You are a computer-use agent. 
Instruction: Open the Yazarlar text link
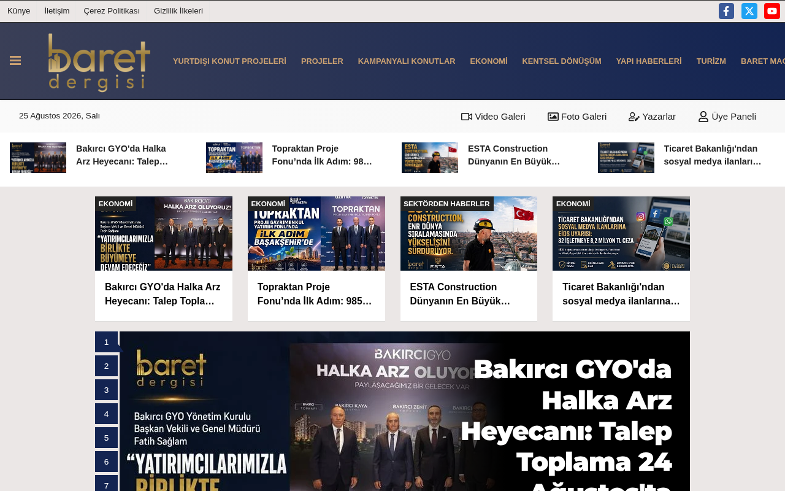point(659,117)
